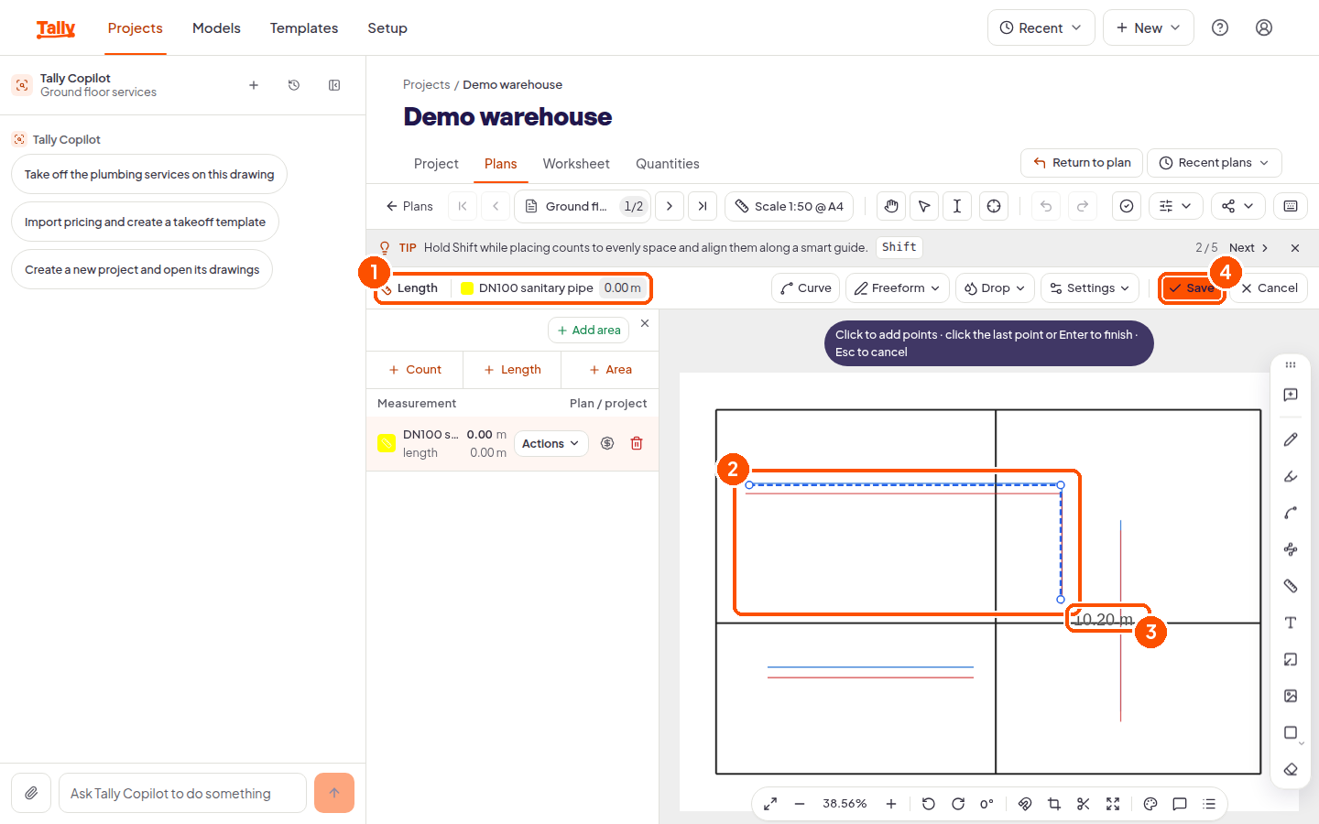Expand the Drop dropdown
Screen dimensions: 1319x824
pos(996,287)
